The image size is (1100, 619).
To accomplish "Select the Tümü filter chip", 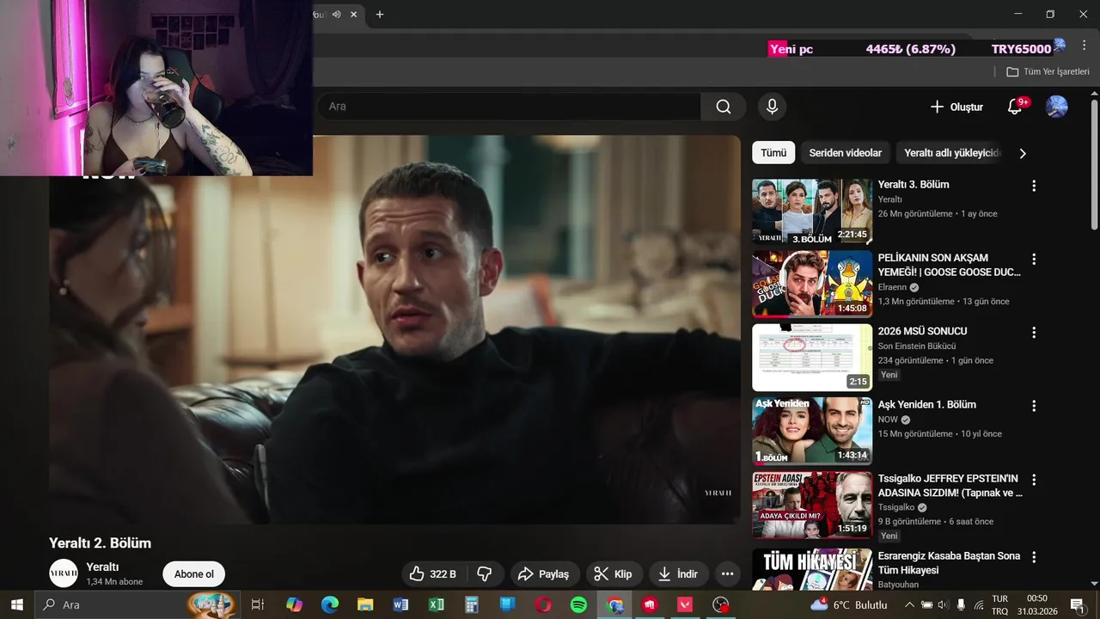I will coord(773,153).
